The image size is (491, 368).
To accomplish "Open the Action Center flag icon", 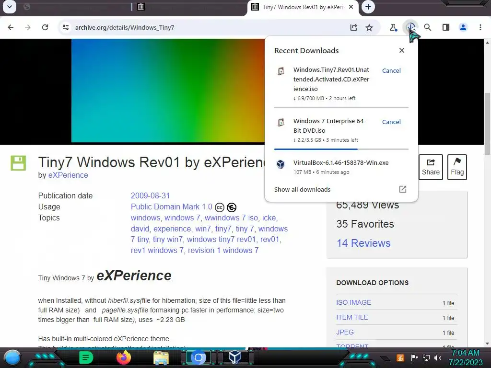I will coord(414,357).
